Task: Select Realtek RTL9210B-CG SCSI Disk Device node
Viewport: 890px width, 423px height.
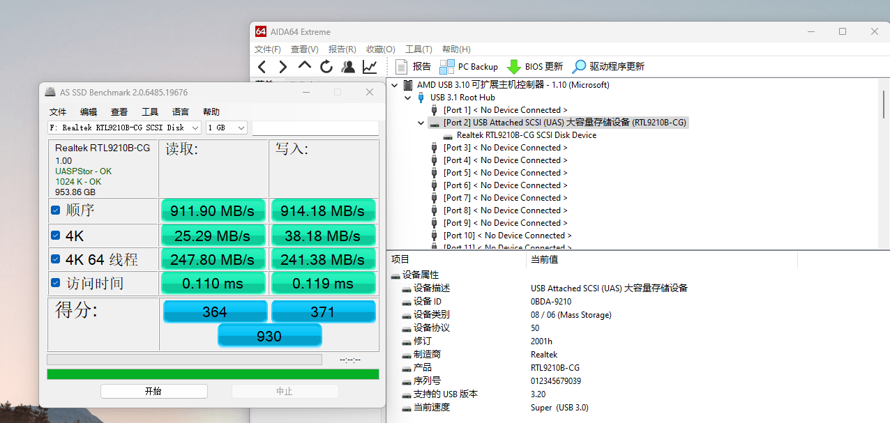Action: (x=520, y=135)
